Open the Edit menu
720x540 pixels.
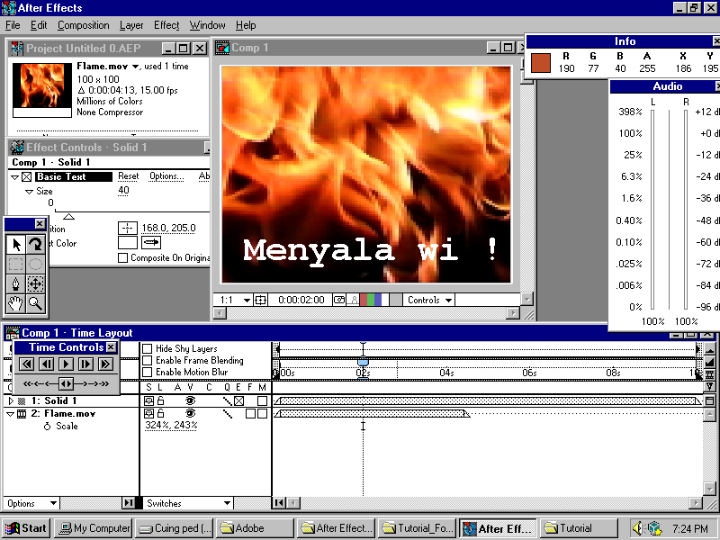pyautogui.click(x=39, y=25)
